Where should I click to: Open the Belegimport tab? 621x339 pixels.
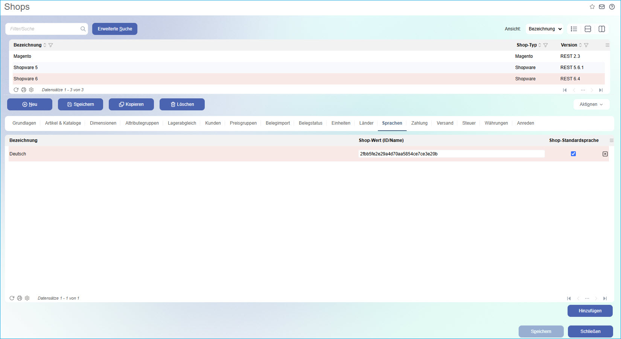tap(278, 123)
